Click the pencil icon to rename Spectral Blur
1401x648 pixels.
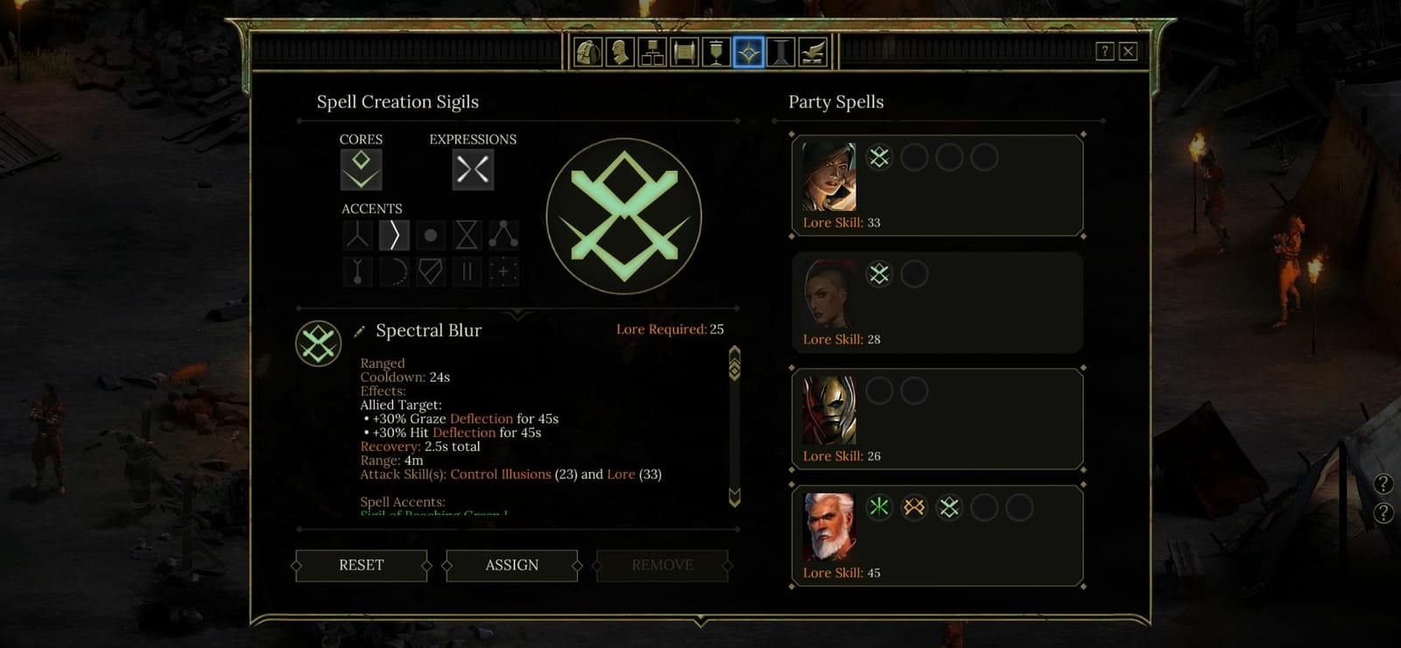pos(359,331)
